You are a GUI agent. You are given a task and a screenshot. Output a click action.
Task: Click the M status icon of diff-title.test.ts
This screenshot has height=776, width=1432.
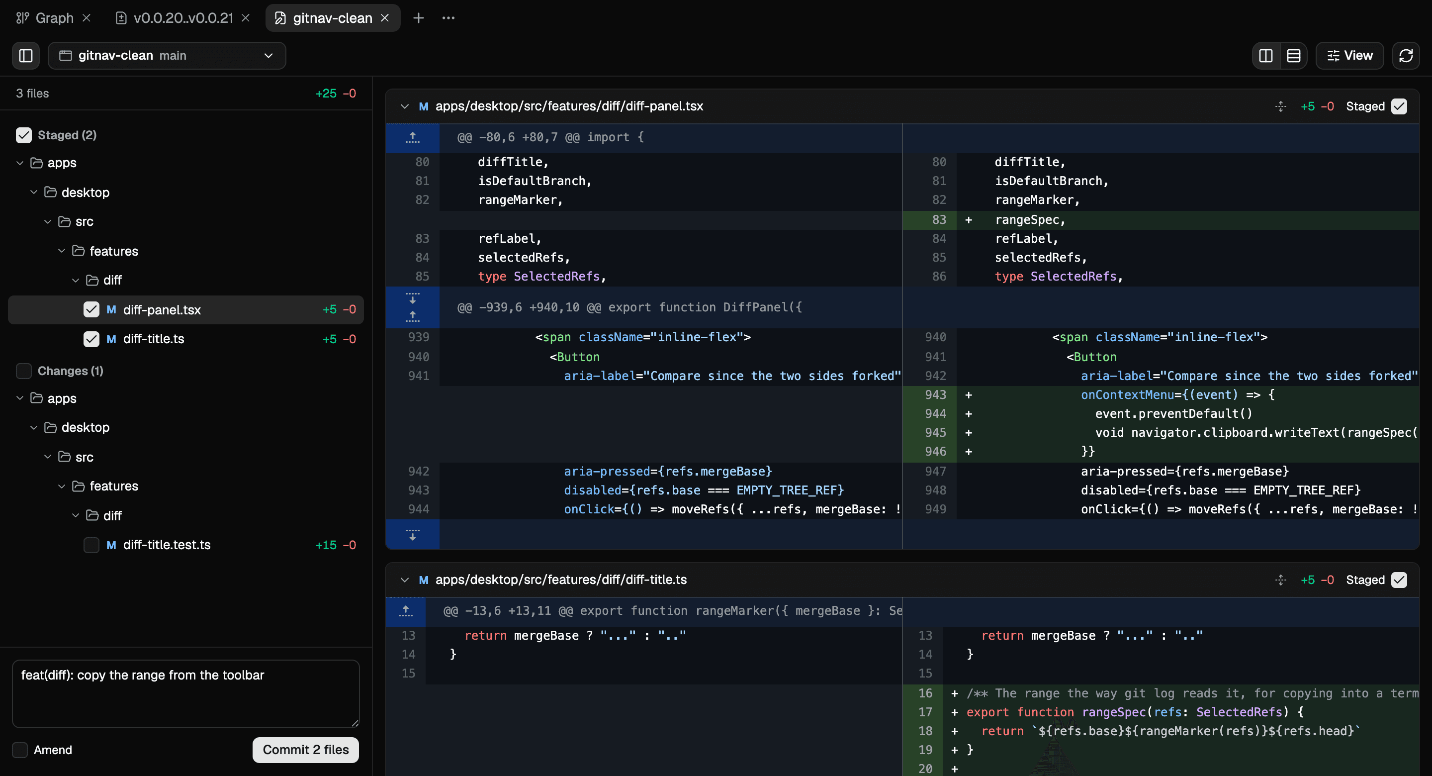(111, 545)
